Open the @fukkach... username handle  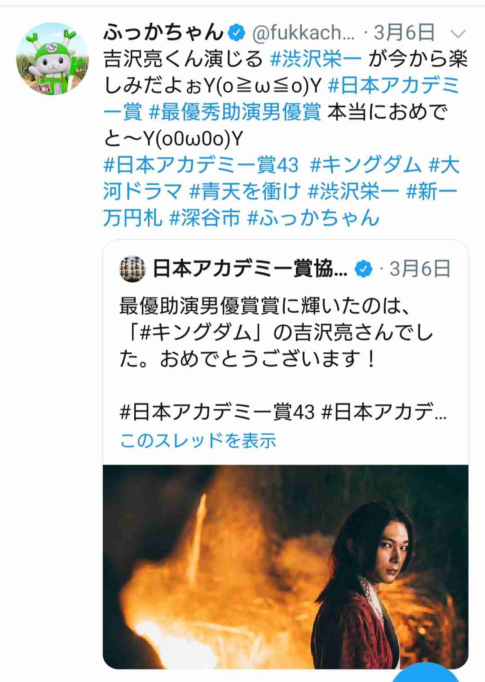pyautogui.click(x=303, y=33)
